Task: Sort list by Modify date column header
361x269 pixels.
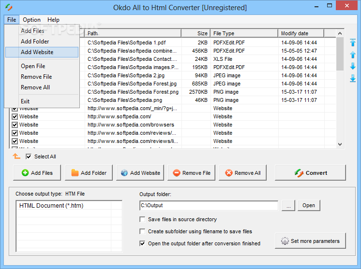Action: (x=301, y=33)
